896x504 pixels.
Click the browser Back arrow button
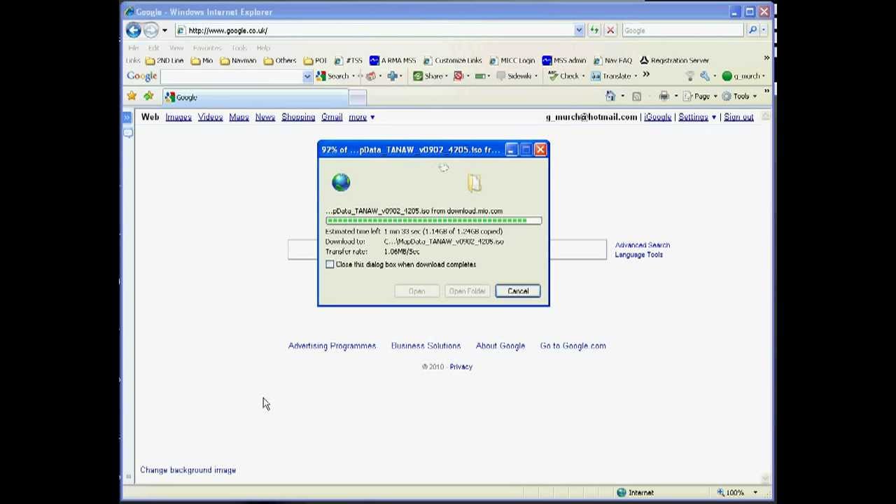point(133,30)
